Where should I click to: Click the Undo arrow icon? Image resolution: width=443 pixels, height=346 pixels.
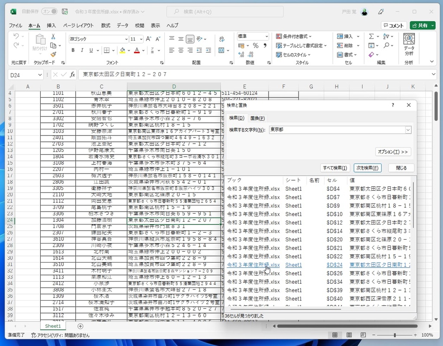tap(16, 36)
